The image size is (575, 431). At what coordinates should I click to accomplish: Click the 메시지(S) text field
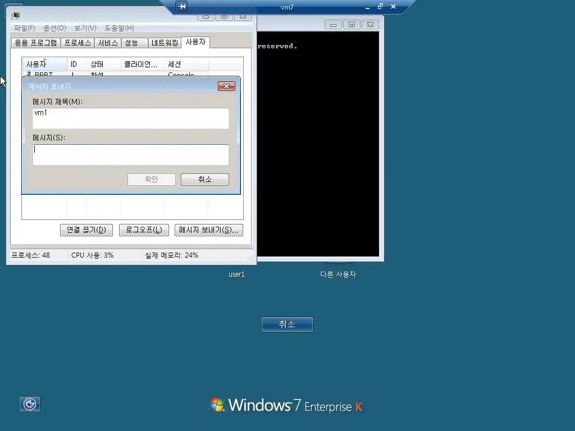point(130,155)
